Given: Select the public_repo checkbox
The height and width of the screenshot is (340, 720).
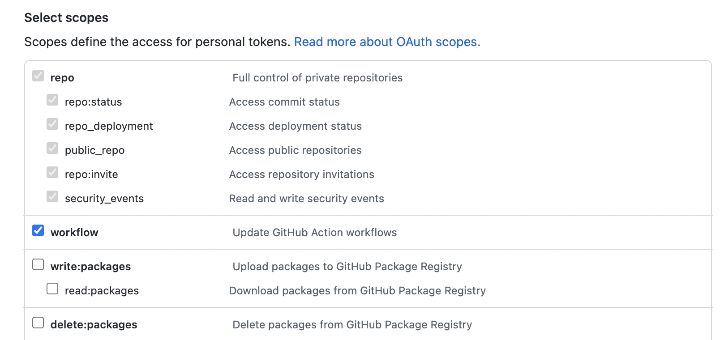Looking at the screenshot, I should coord(53,148).
